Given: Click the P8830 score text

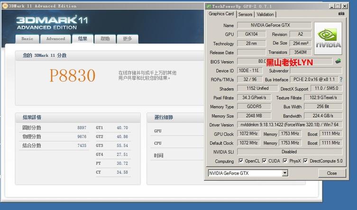Looking at the screenshot, I should coord(73,75).
